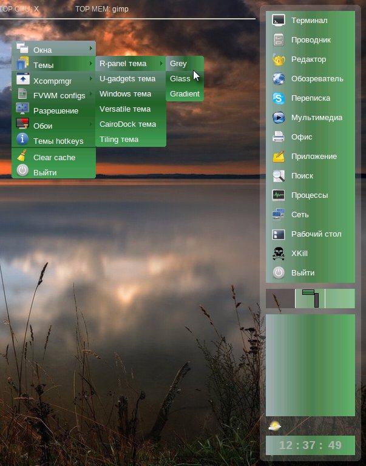Open Темы hotkeys menu entry
This screenshot has height=466, width=366.
53,141
